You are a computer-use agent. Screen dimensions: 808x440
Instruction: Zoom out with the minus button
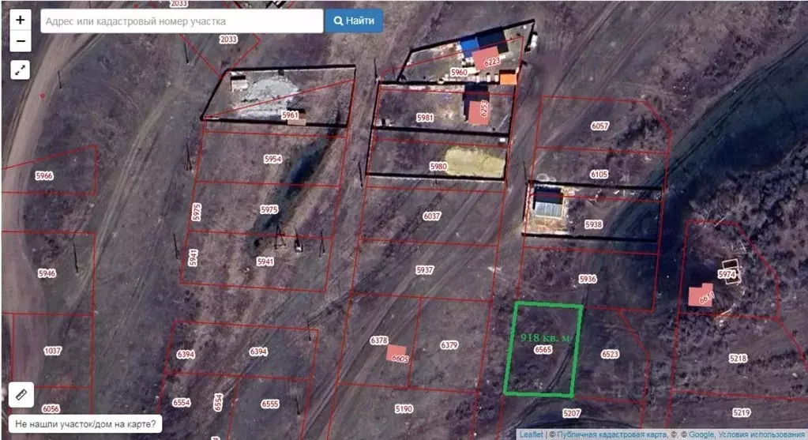tap(20, 41)
